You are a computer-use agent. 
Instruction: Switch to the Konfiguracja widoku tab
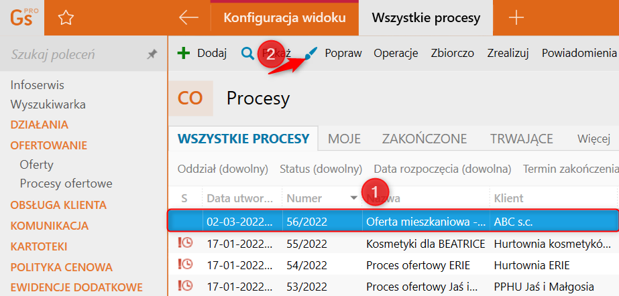click(284, 18)
